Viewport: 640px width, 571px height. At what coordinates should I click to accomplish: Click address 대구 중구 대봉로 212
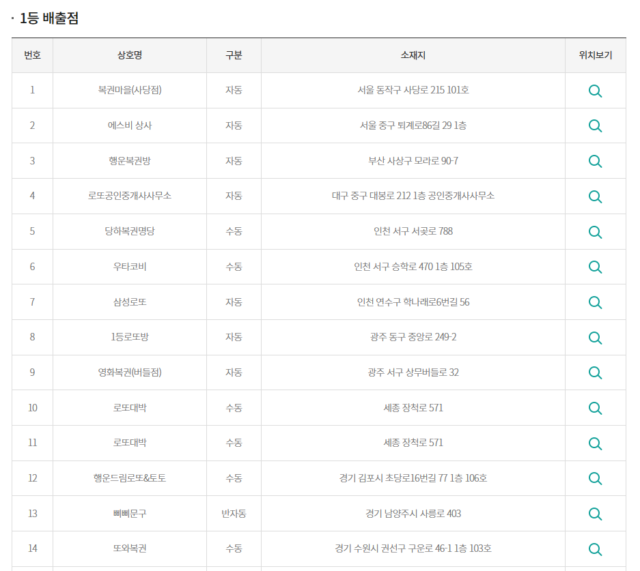tap(372, 196)
